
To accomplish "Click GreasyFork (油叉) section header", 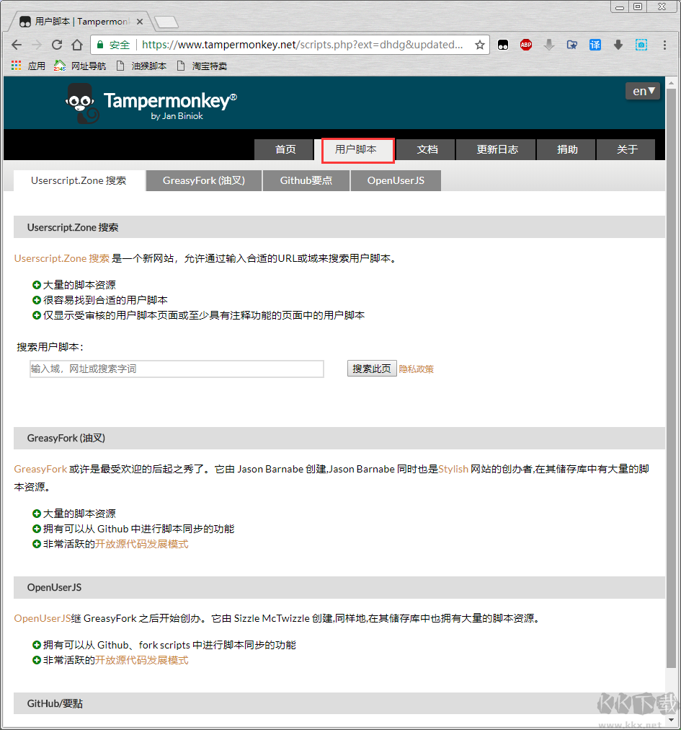I will point(339,438).
